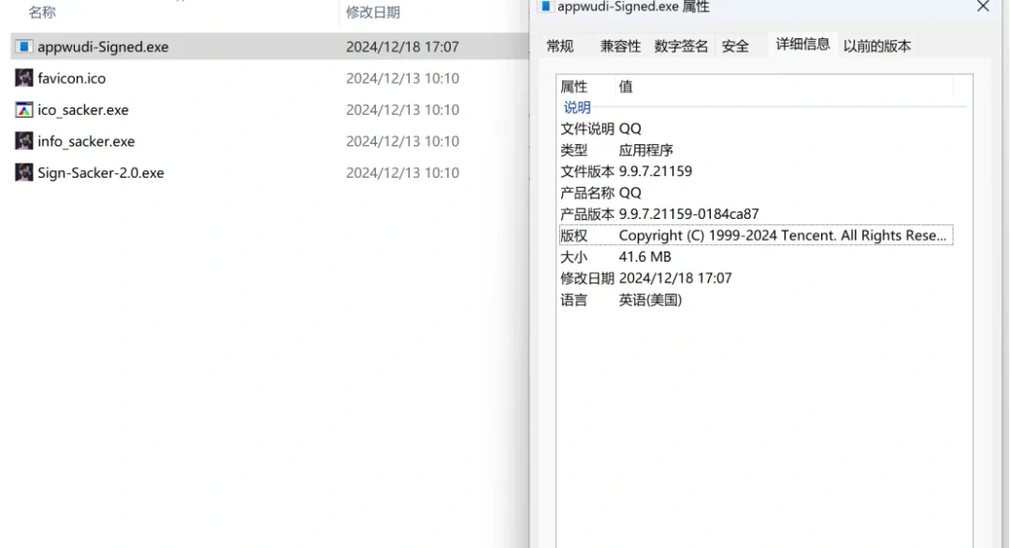Viewport: 1010px width, 548px height.
Task: Switch to the 常规 tab
Action: (x=560, y=46)
